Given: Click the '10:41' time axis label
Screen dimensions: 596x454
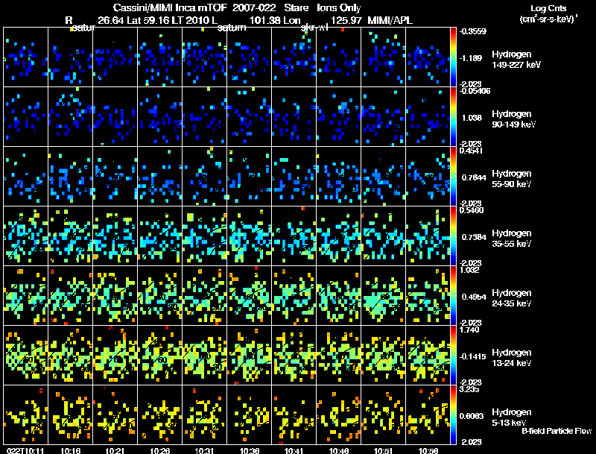Looking at the screenshot, I should 294,450.
